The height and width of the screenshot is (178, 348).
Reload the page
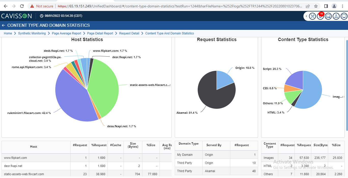pyautogui.click(x=22, y=6)
